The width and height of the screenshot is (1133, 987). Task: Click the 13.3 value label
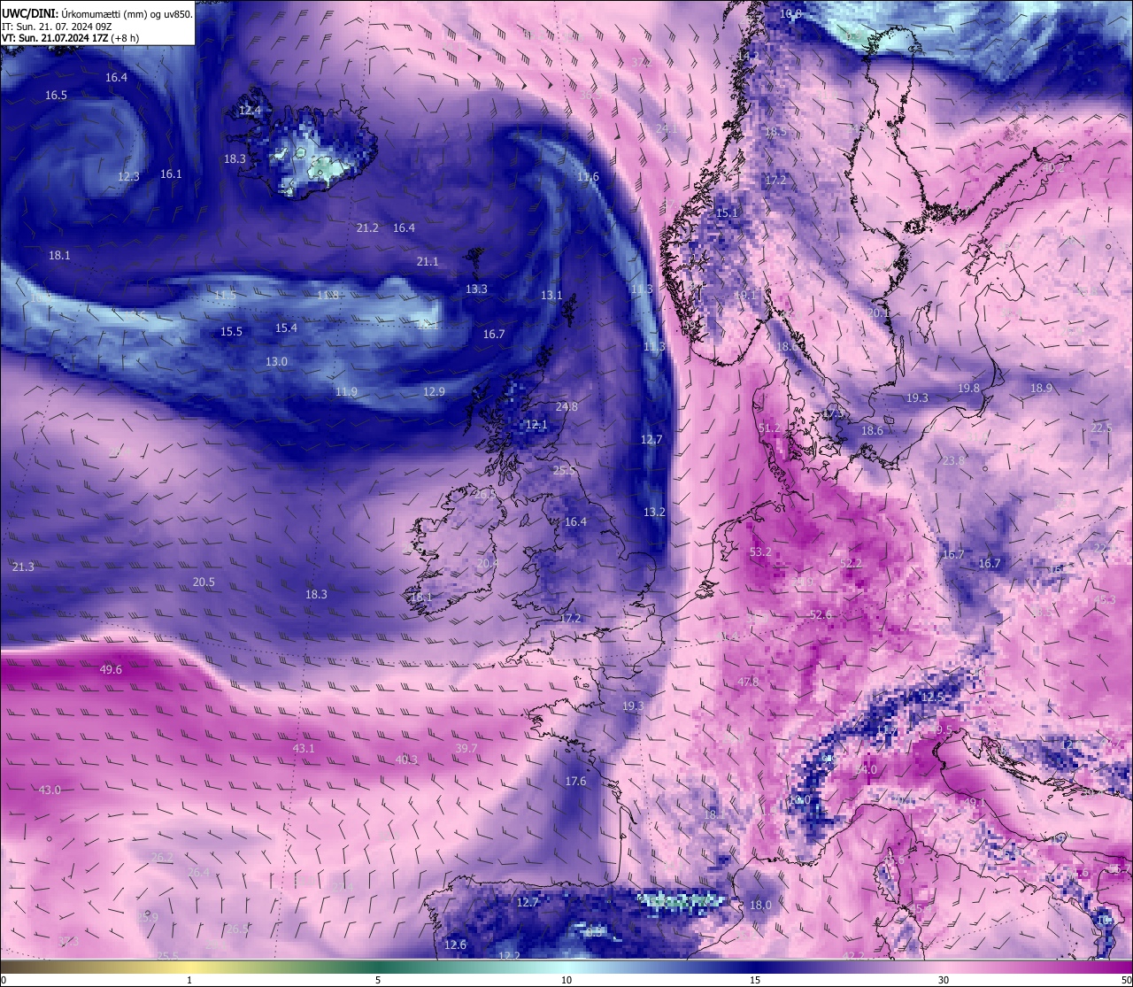coord(476,289)
